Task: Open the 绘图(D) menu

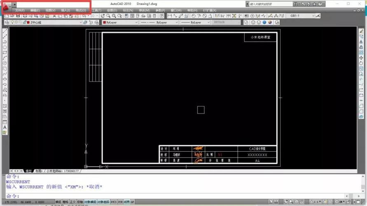Action: (112, 11)
